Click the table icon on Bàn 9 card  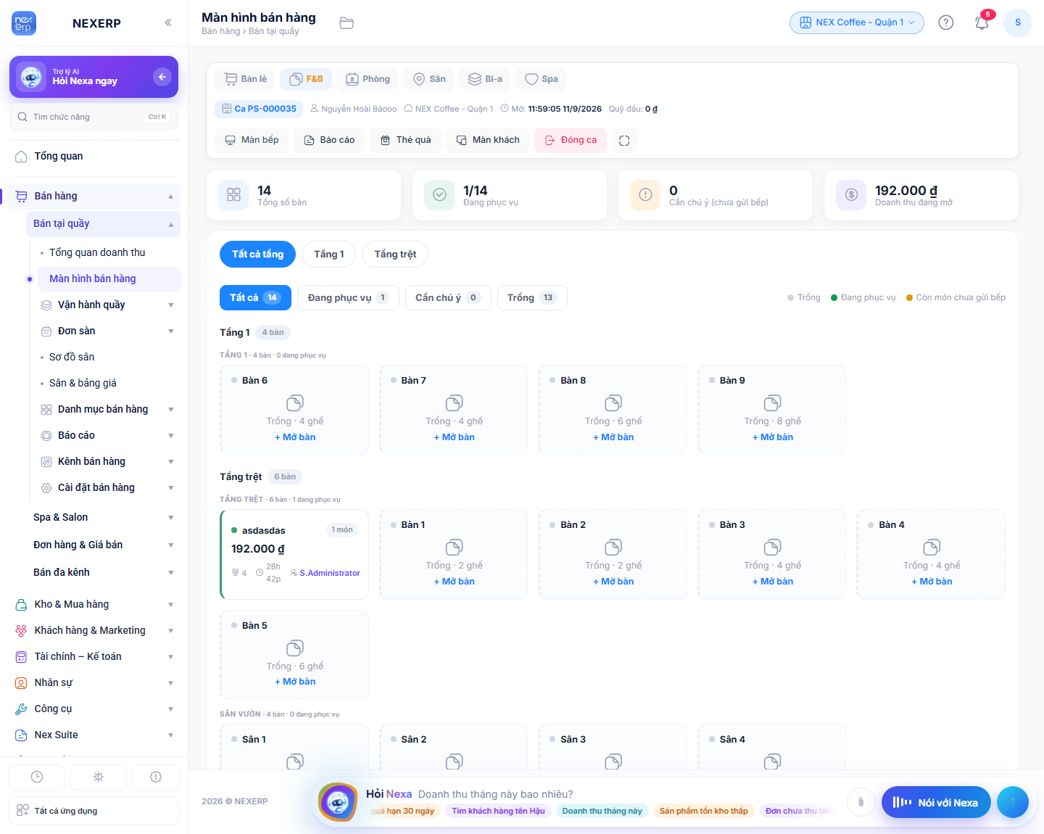tap(772, 402)
